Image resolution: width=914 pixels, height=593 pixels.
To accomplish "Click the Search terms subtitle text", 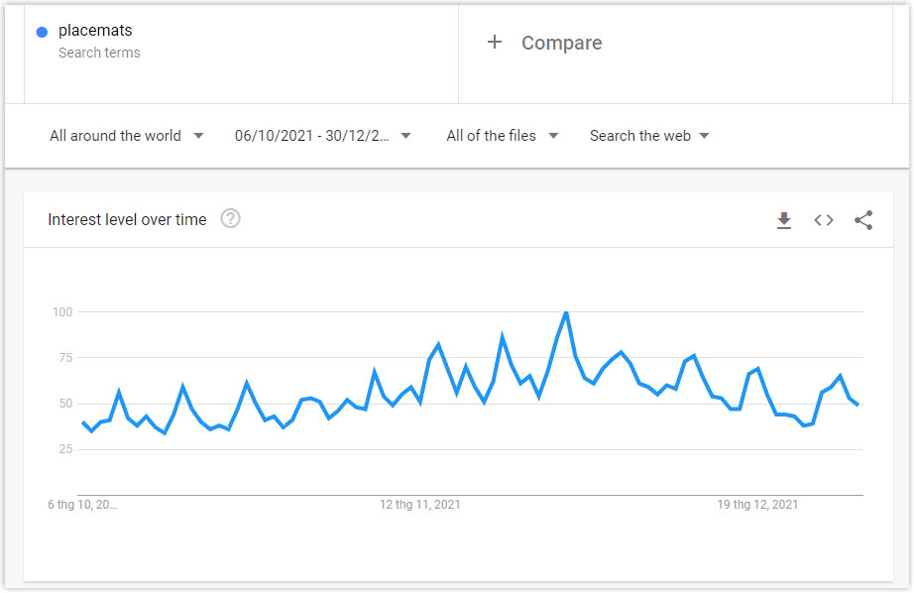I will pos(99,53).
